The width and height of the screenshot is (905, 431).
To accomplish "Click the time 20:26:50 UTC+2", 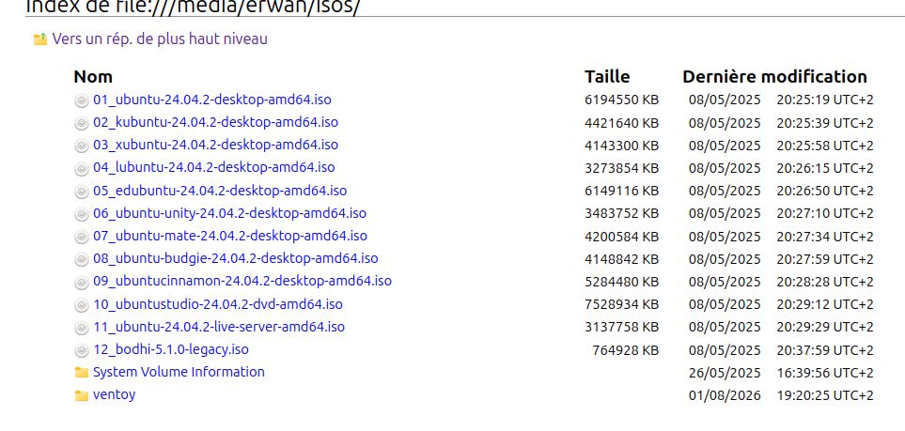I will (x=825, y=191).
